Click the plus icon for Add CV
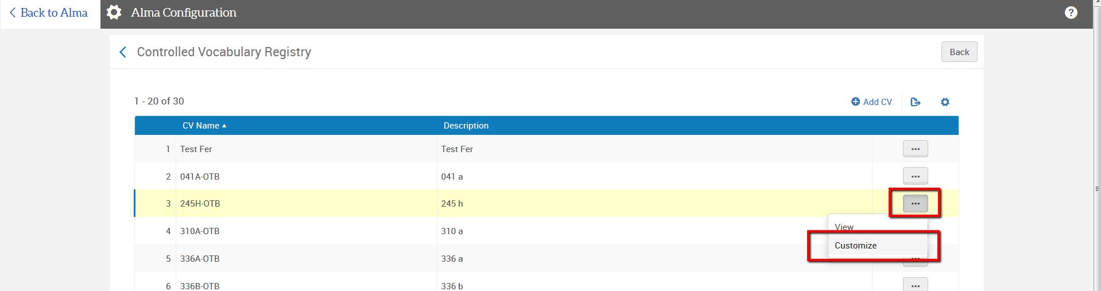The width and height of the screenshot is (1101, 291). [855, 102]
